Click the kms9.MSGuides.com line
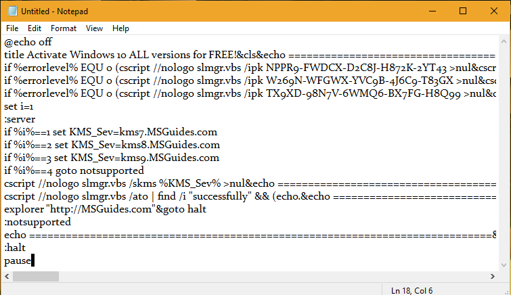 click(x=112, y=158)
